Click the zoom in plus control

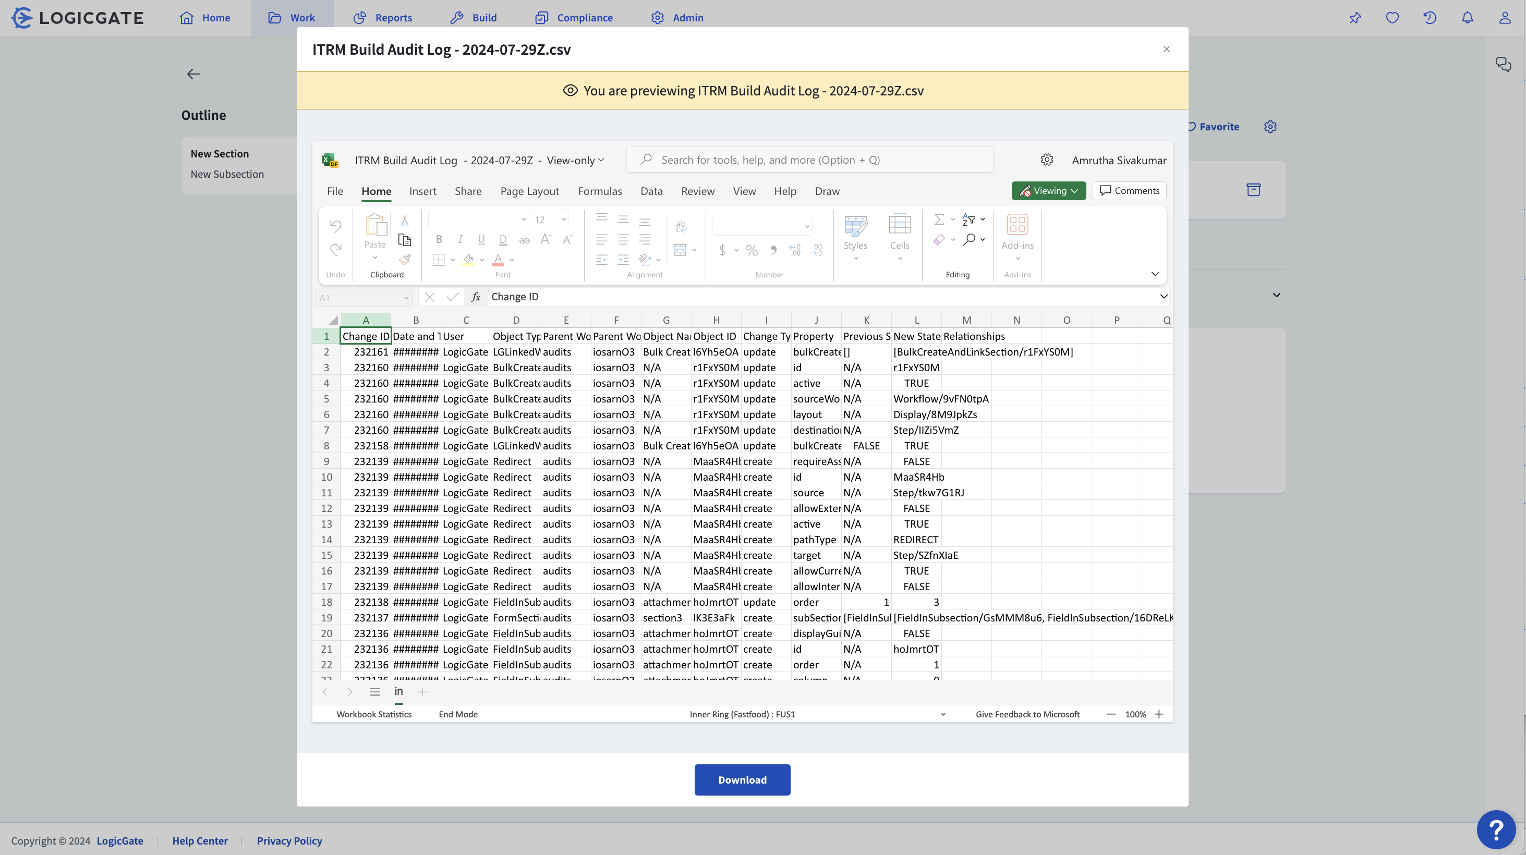[x=1159, y=715]
